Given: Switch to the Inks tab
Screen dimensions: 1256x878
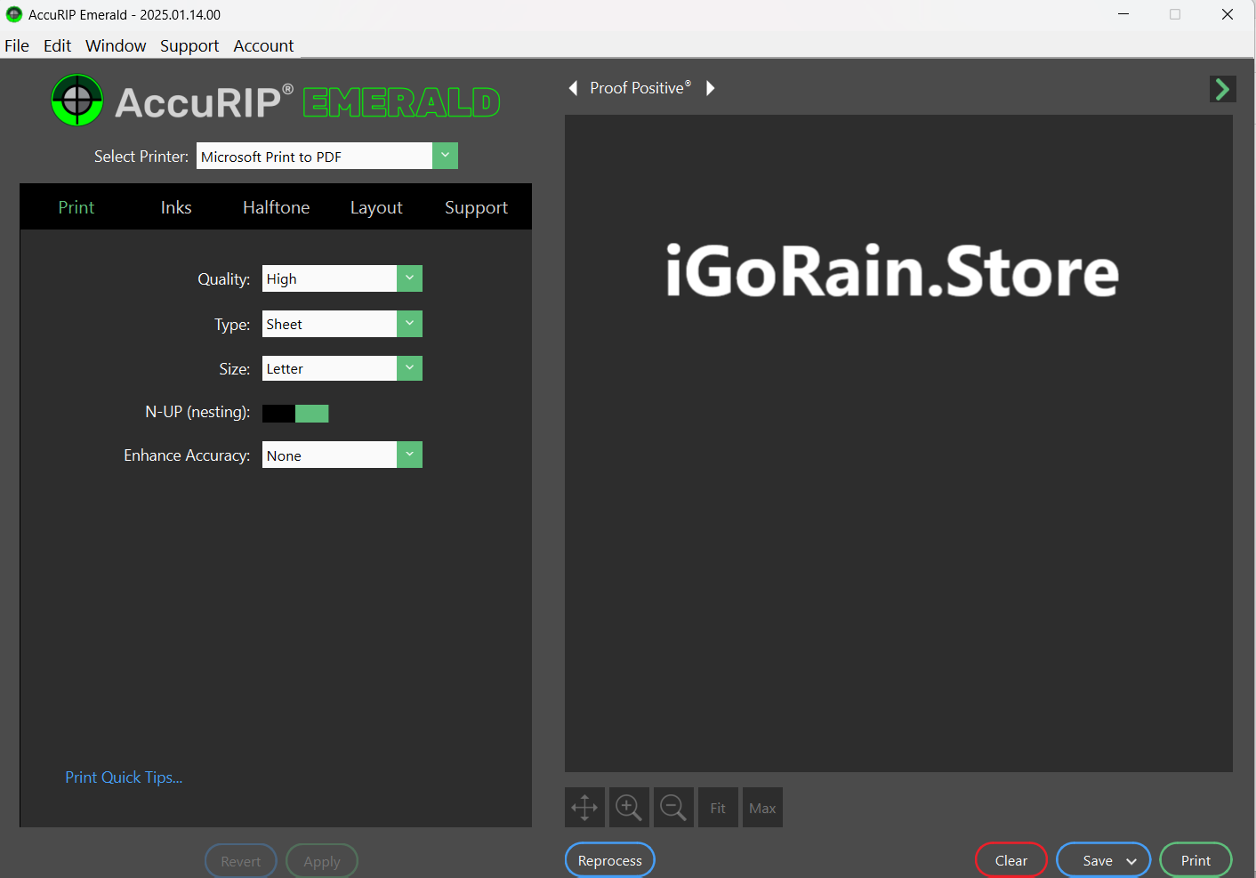Looking at the screenshot, I should pos(176,207).
